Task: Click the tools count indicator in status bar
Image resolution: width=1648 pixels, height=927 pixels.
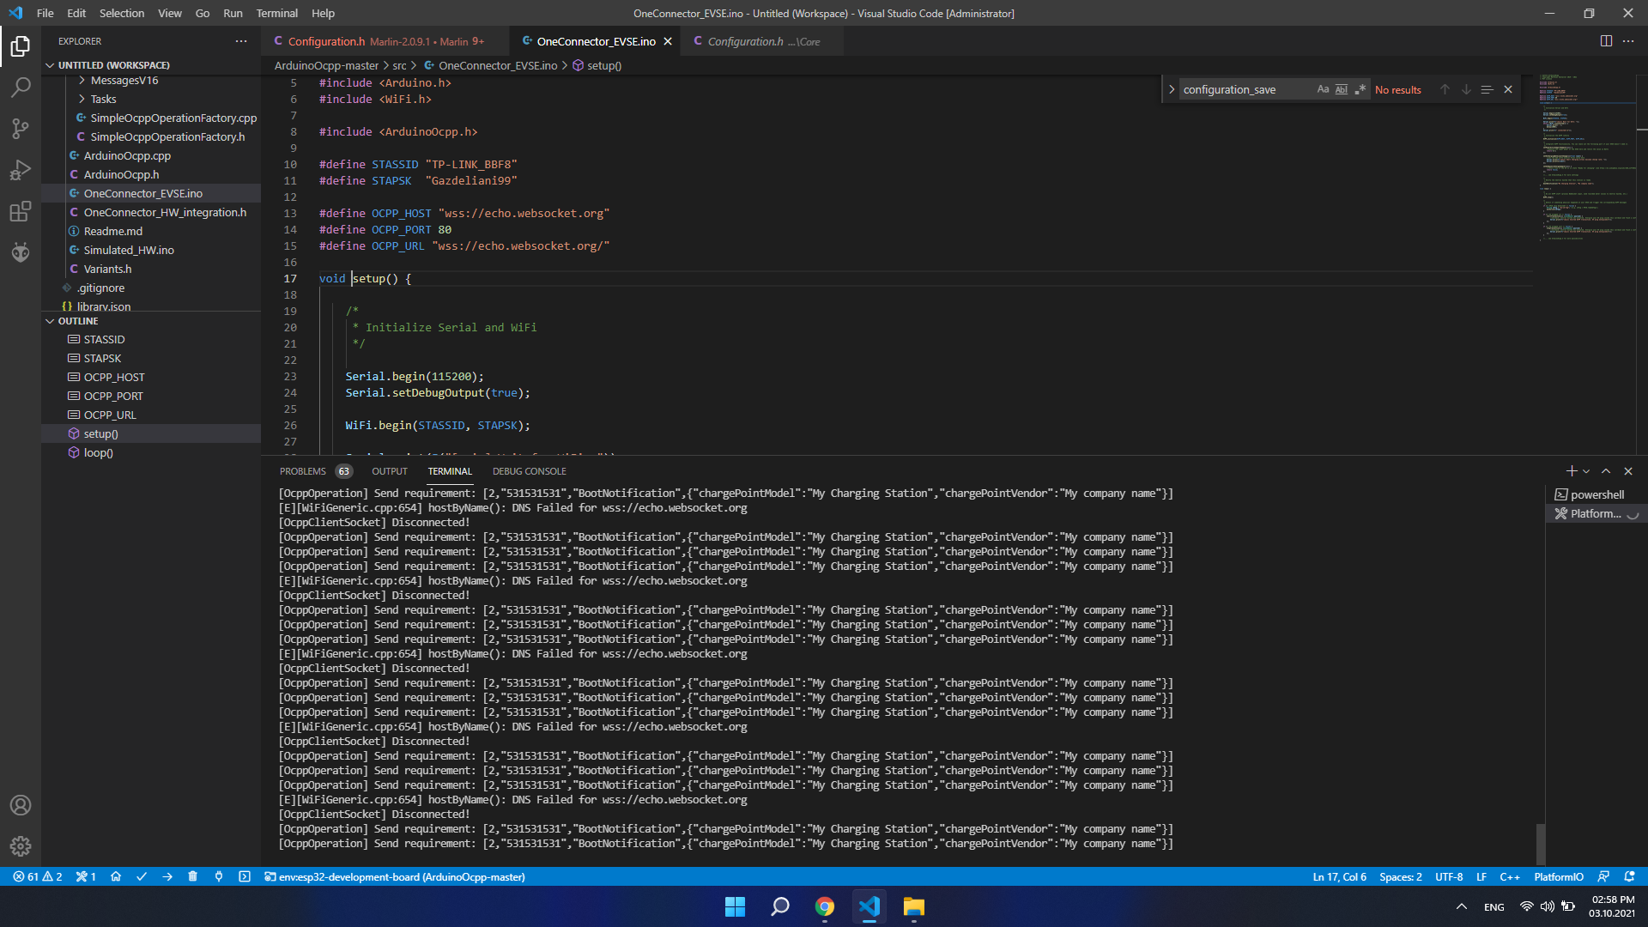Action: tap(86, 876)
